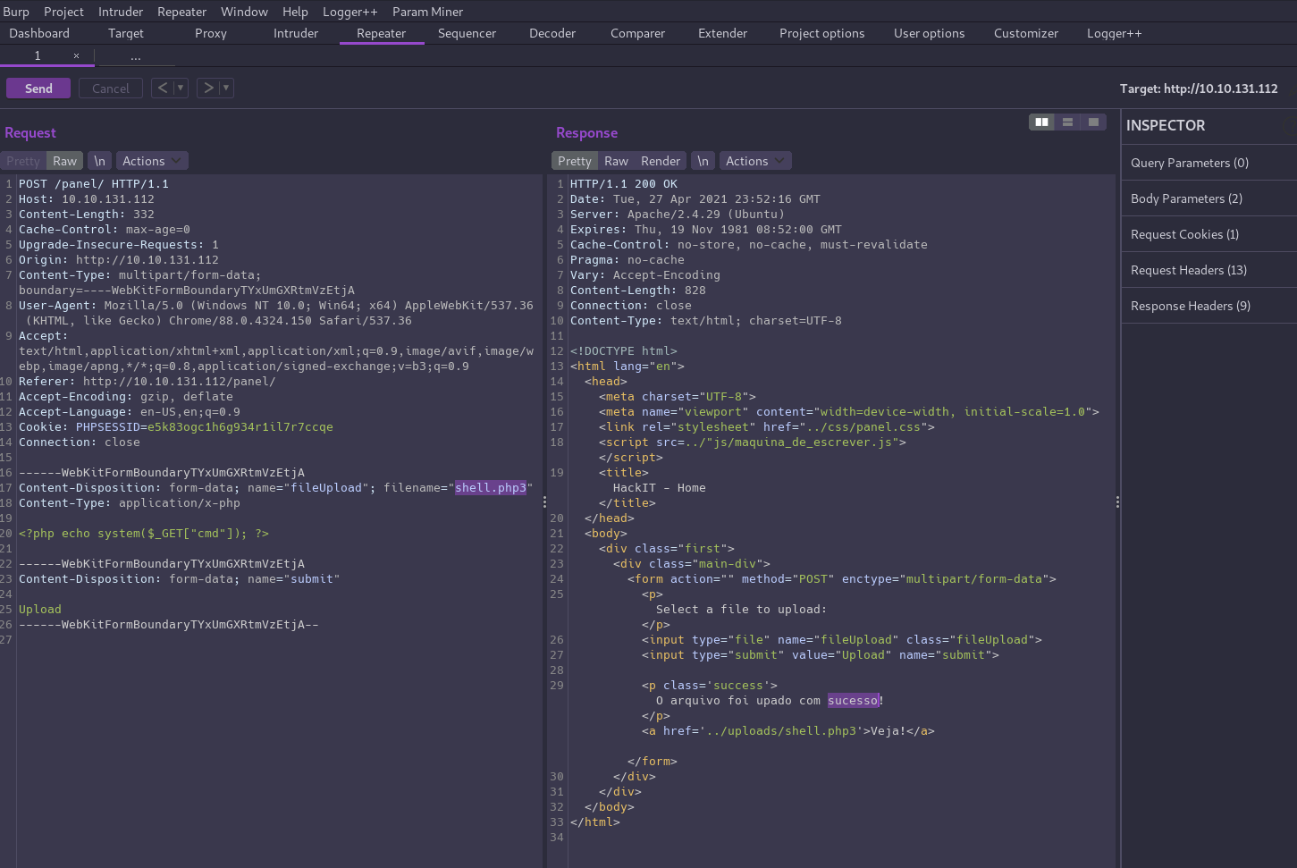The width and height of the screenshot is (1297, 868).
Task: Select Raw view in Response pane
Action: click(616, 161)
